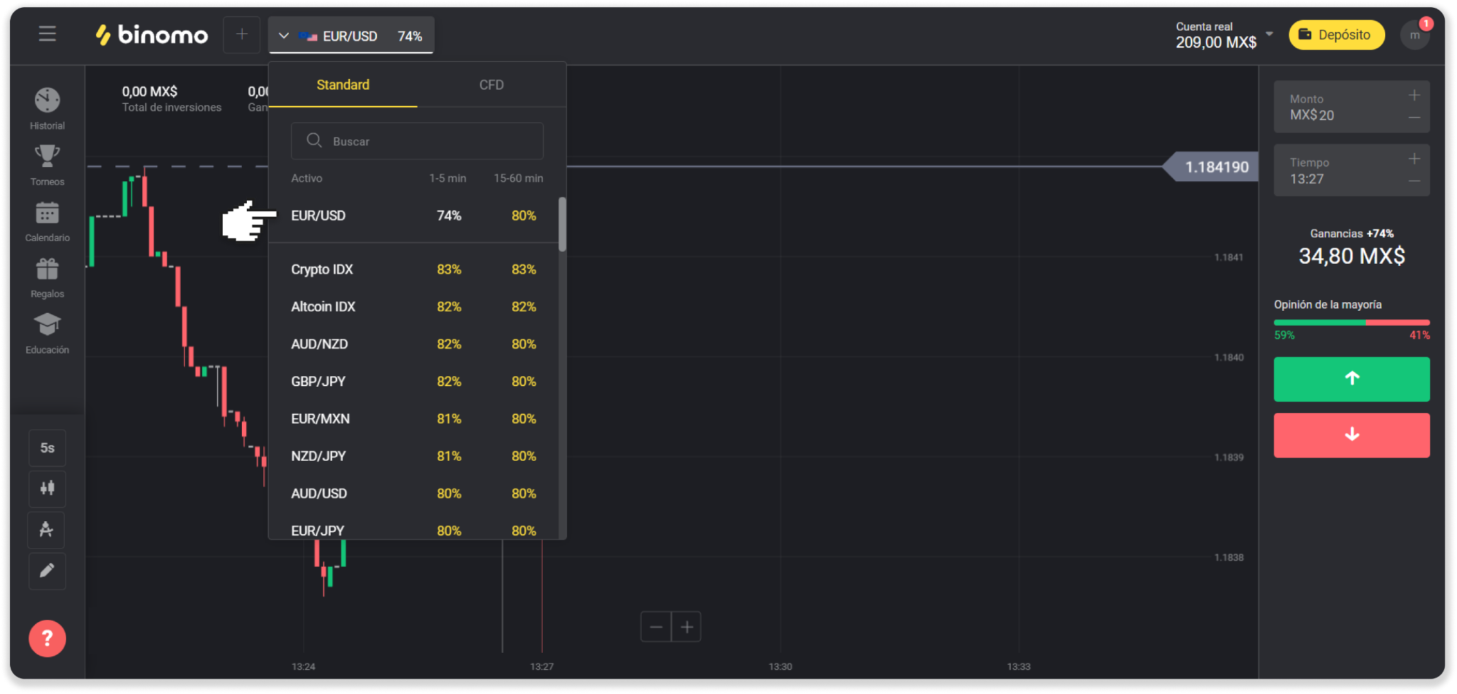Switch to the CFD tab

coord(491,85)
